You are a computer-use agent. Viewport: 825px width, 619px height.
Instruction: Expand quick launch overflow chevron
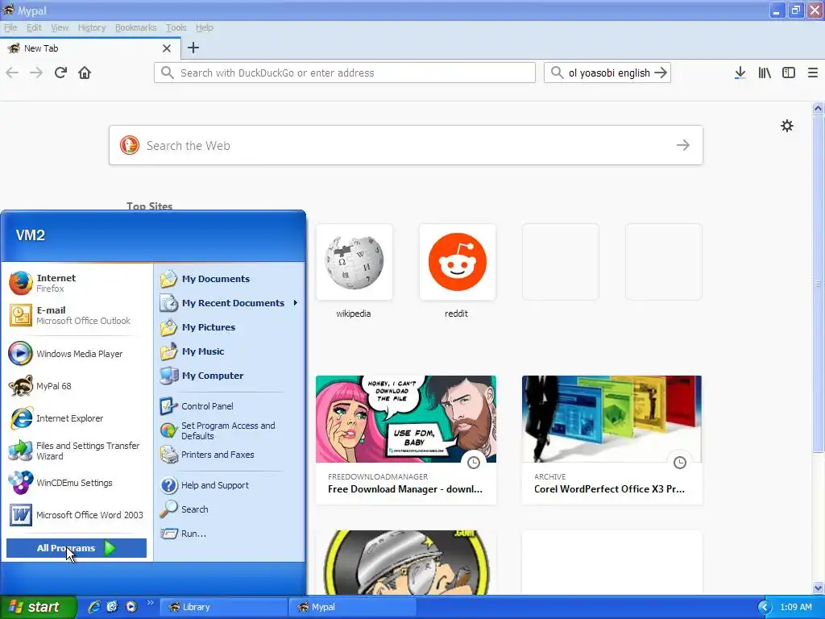pyautogui.click(x=150, y=603)
